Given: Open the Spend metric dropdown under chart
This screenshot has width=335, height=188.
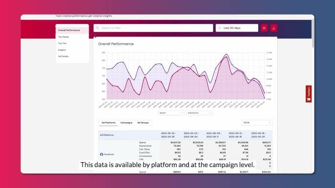Looking at the screenshot, I should coord(171,113).
